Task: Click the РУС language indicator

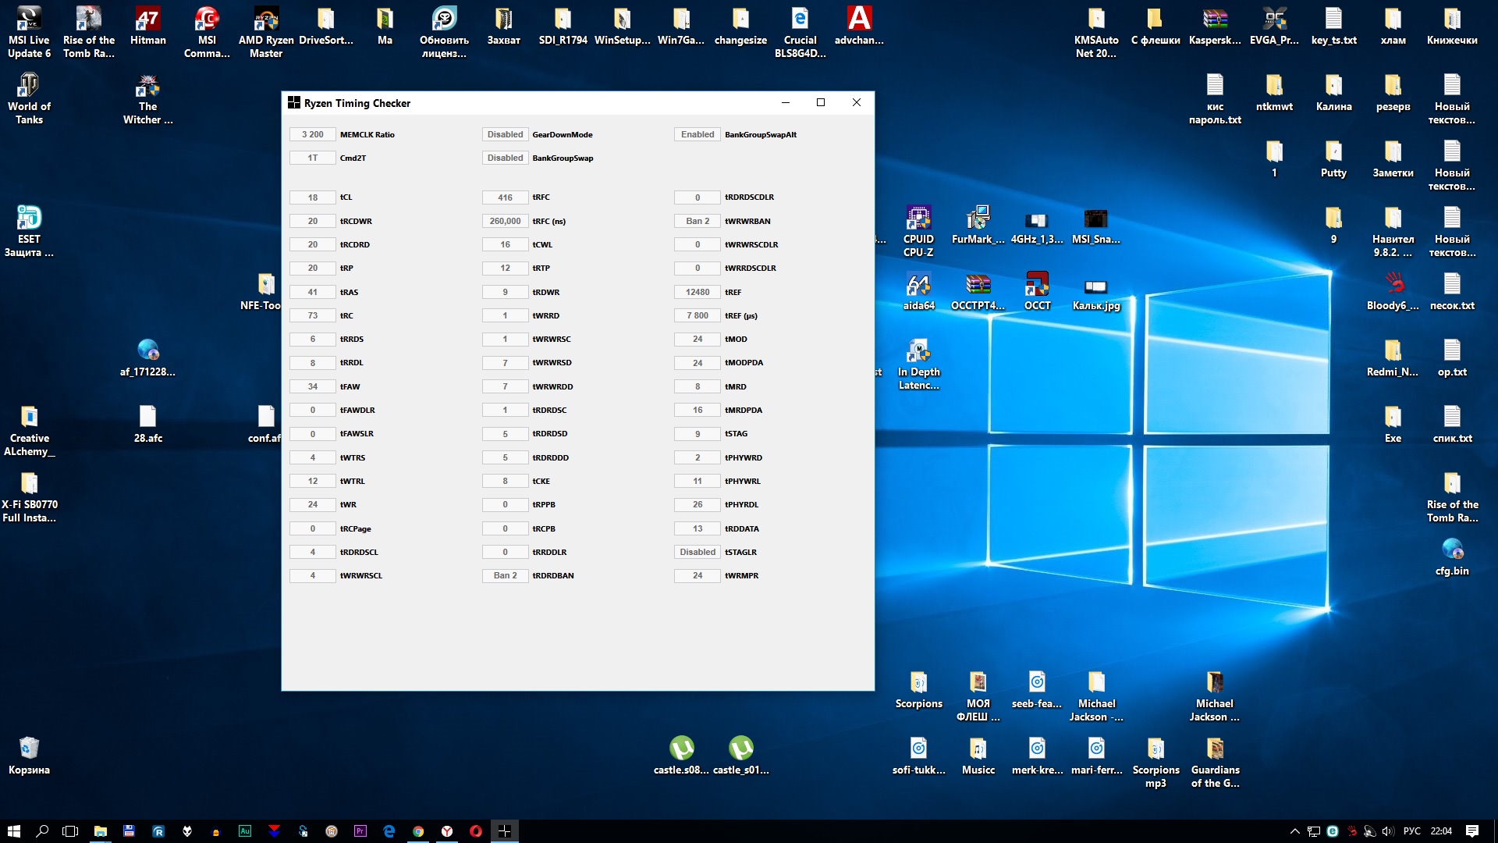Action: coord(1411,831)
